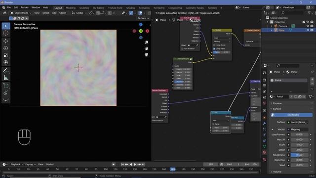
Task: Open the Keying dropdown in timeline
Action: (30, 164)
